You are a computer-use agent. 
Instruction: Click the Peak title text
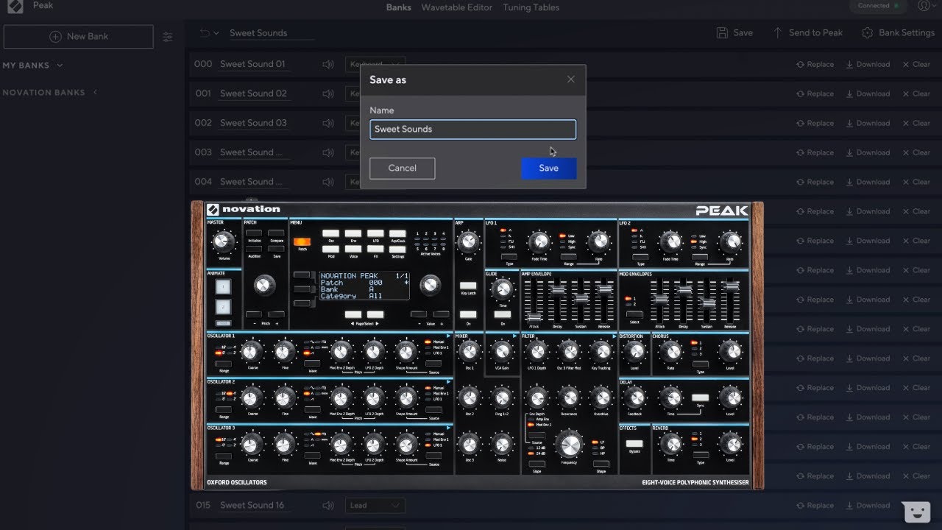(43, 6)
